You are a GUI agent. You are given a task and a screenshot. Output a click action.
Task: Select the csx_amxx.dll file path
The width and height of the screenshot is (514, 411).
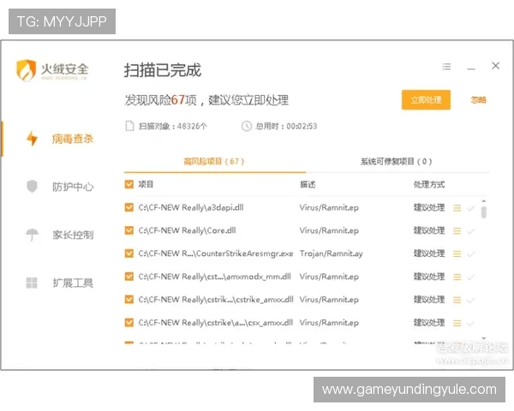(x=215, y=323)
